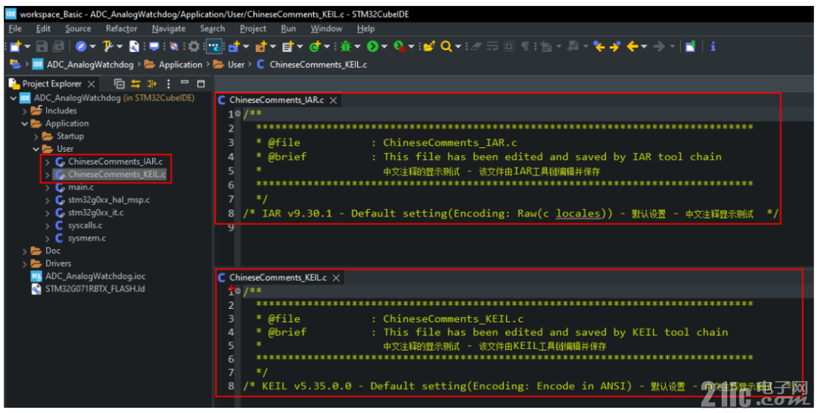Select main.c in Project Explorer
The image size is (817, 413).
pyautogui.click(x=81, y=187)
